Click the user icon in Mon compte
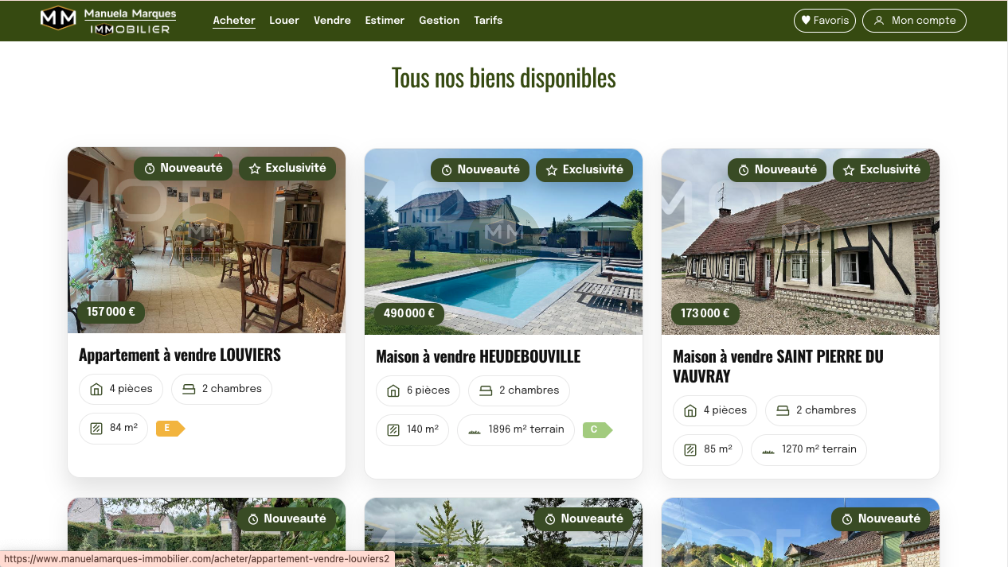 click(879, 21)
